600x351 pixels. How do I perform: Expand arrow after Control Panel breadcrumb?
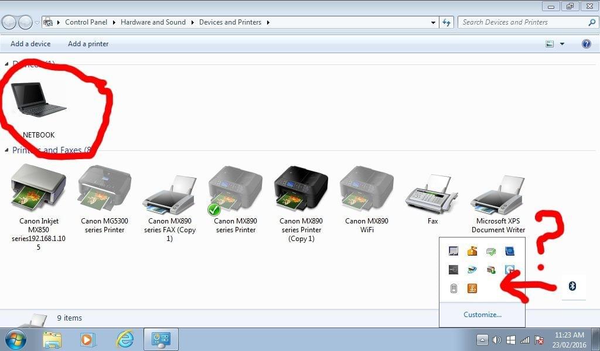(x=114, y=23)
